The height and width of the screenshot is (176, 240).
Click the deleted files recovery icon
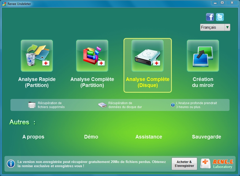point(32,105)
